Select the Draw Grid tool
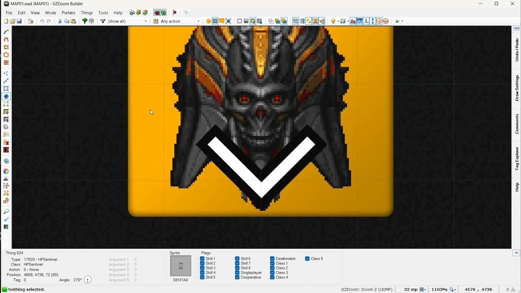The height and width of the screenshot is (293, 521). (x=6, y=63)
